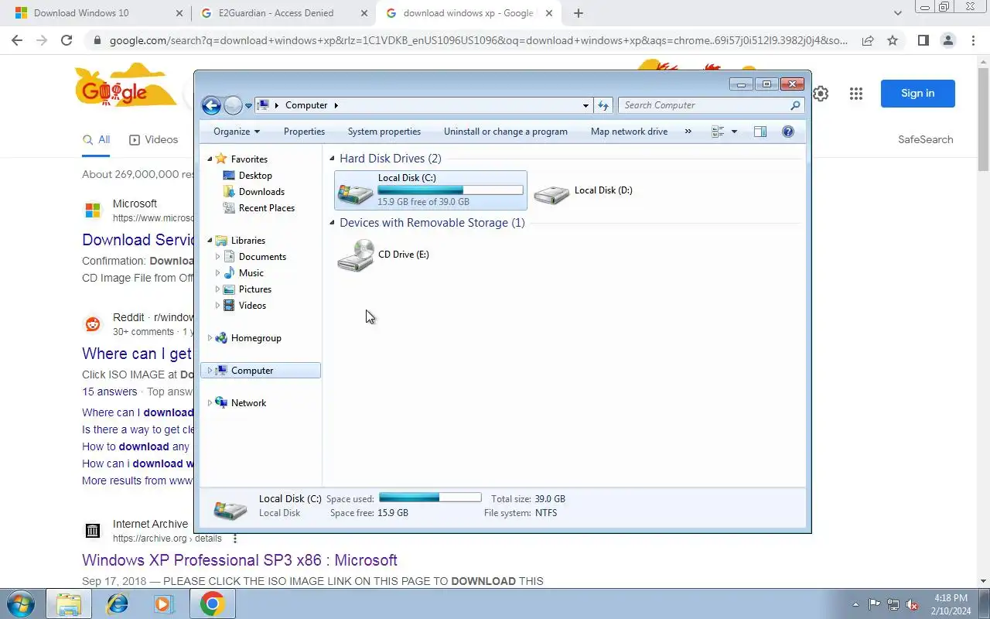Screen dimensions: 990x619
Task: Reload the Google search page
Action: point(67,40)
